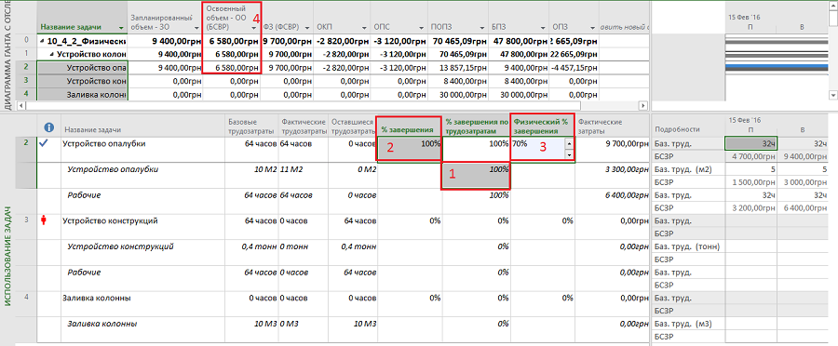
Task: Click the red overallocation icon beside Устройство конструкций
Action: pyautogui.click(x=44, y=220)
